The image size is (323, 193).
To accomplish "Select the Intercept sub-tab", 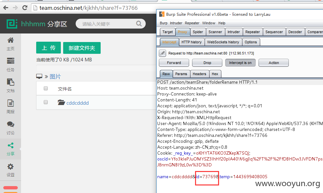I will (x=169, y=42).
